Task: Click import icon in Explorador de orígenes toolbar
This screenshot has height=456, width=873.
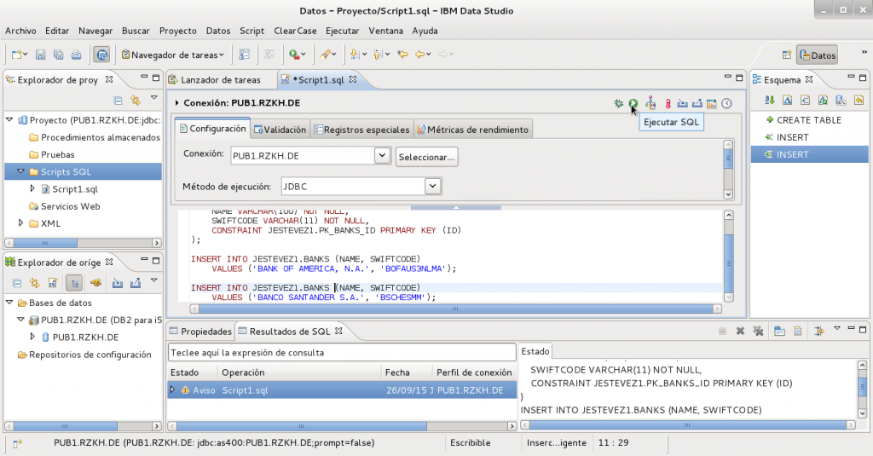Action: tap(118, 283)
